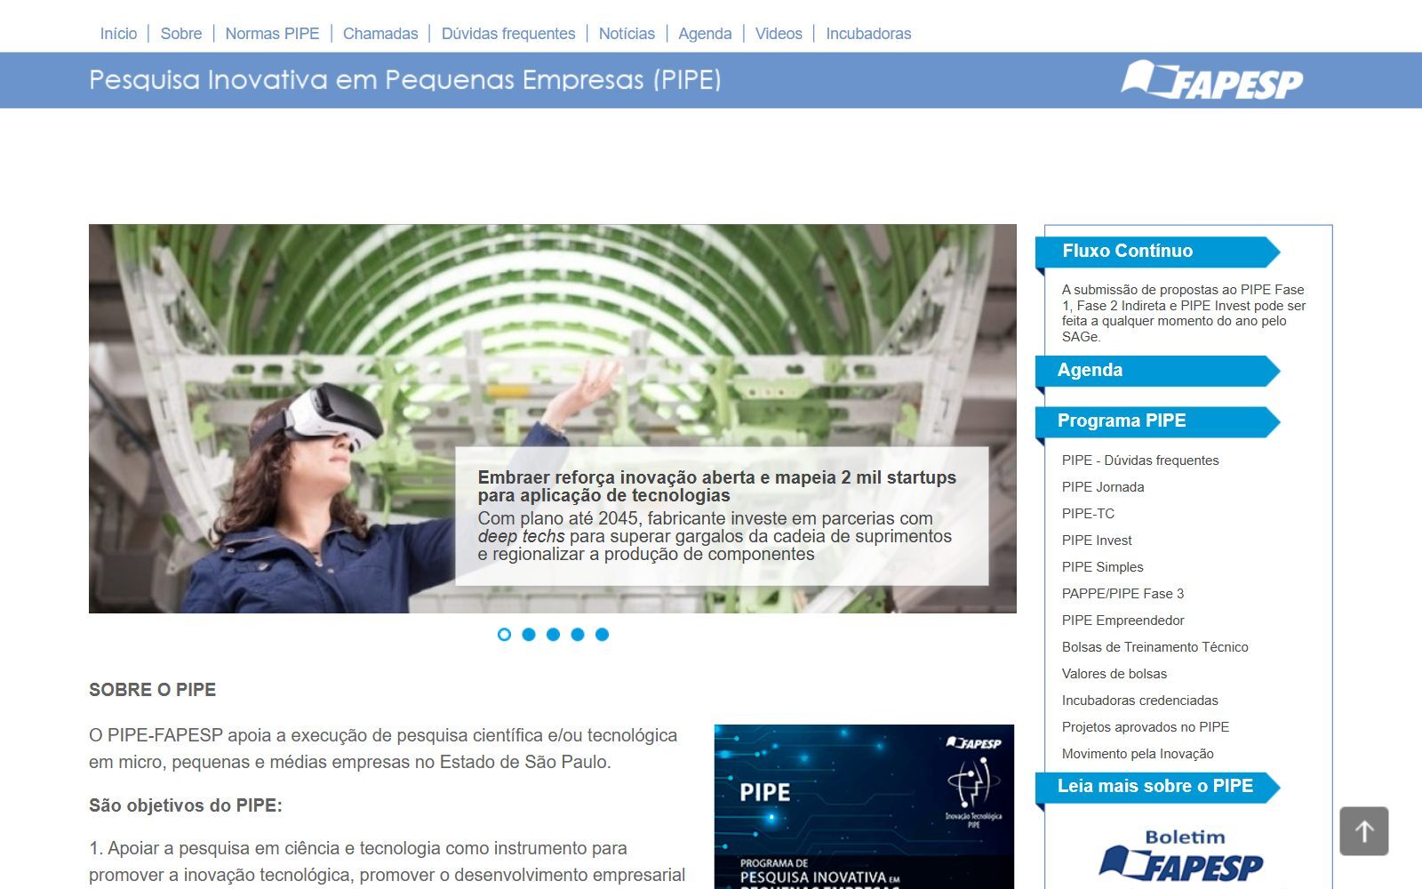Image resolution: width=1422 pixels, height=889 pixels.
Task: Select the third carousel dot
Action: coord(553,634)
